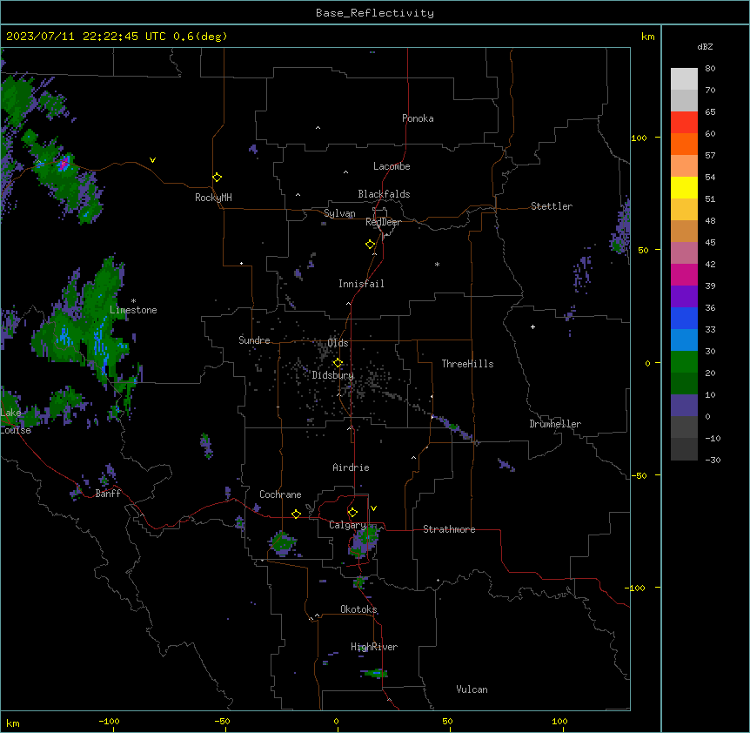
Task: Select the light blue 30-33 dBZ legend swatch
Action: pos(684,340)
